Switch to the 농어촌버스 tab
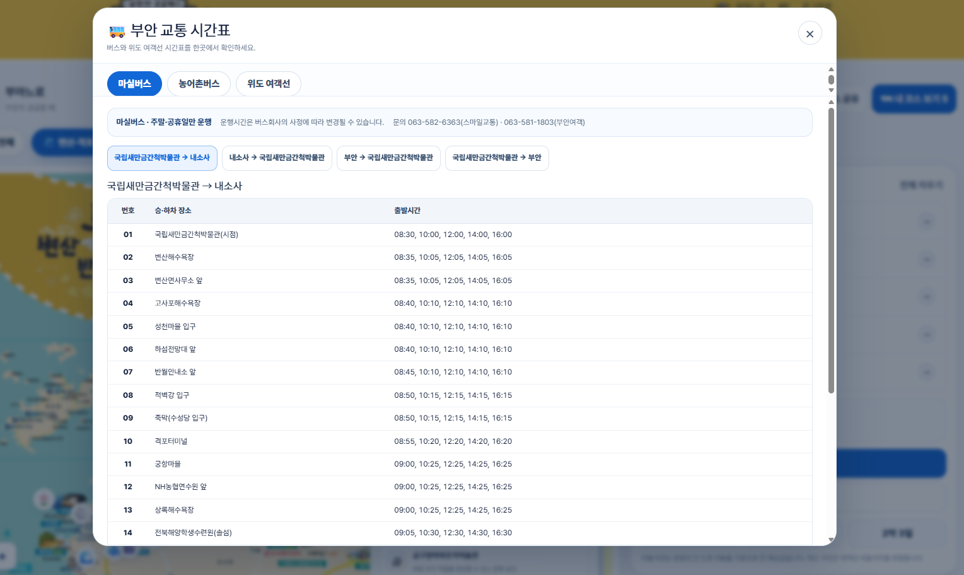This screenshot has height=575, width=964. tap(199, 84)
